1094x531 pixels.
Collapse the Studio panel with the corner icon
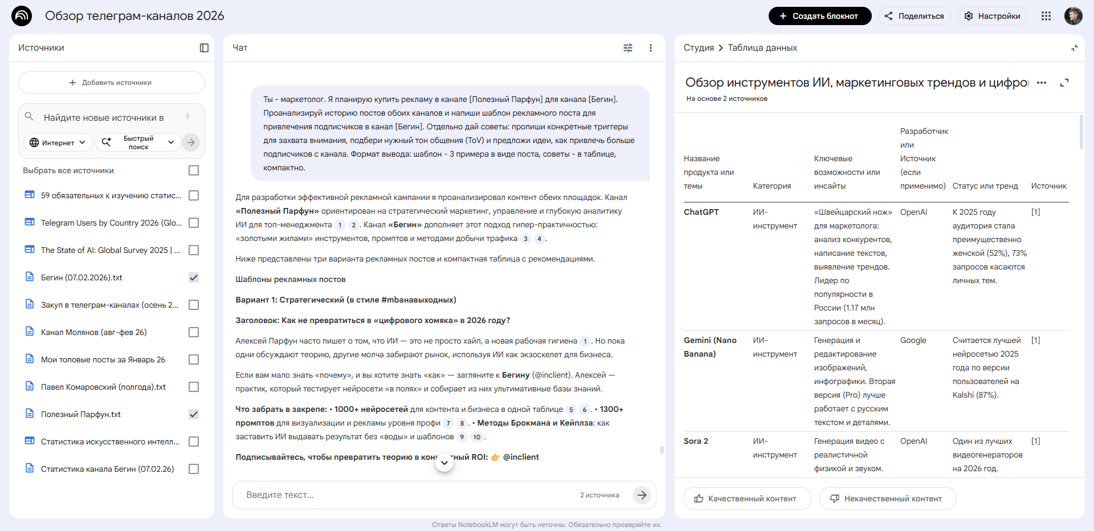click(1074, 48)
